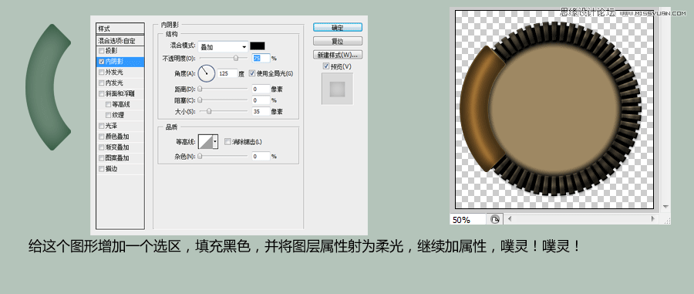Click the 不透明度 slider track
The height and width of the screenshot is (294, 694).
click(224, 58)
